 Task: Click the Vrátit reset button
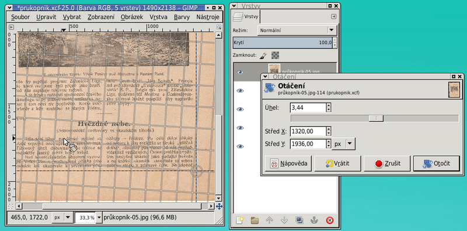(x=338, y=164)
